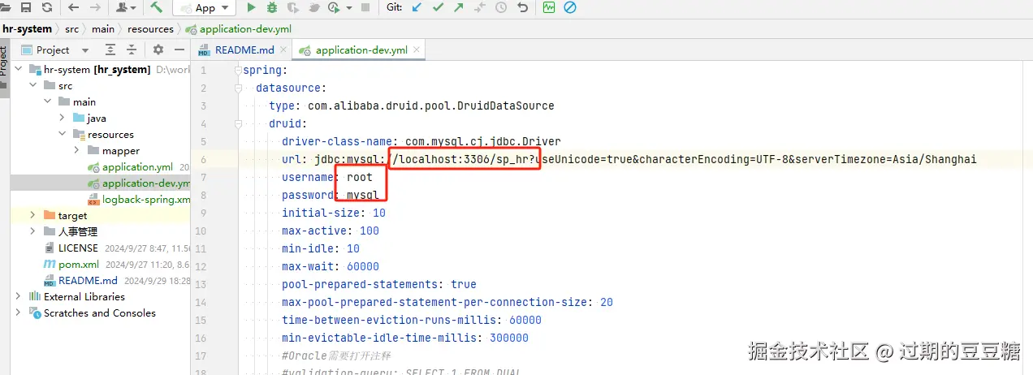Click the profiler run icon in the toolbar
Image resolution: width=1033 pixels, height=375 pixels.
pyautogui.click(x=314, y=7)
